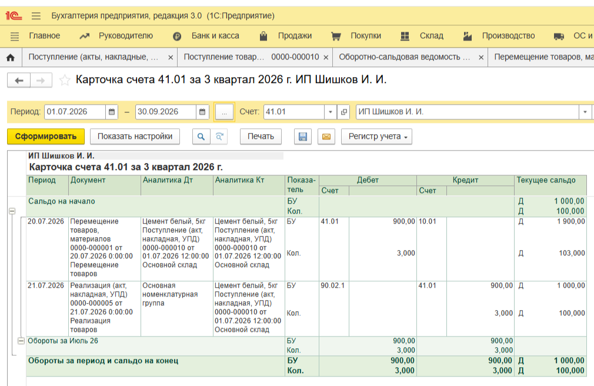Open Руководителю menu section
This screenshot has width=594, height=386.
click(x=126, y=36)
